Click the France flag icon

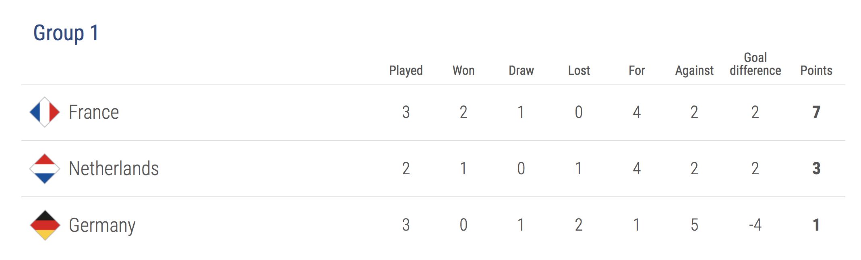pos(45,112)
